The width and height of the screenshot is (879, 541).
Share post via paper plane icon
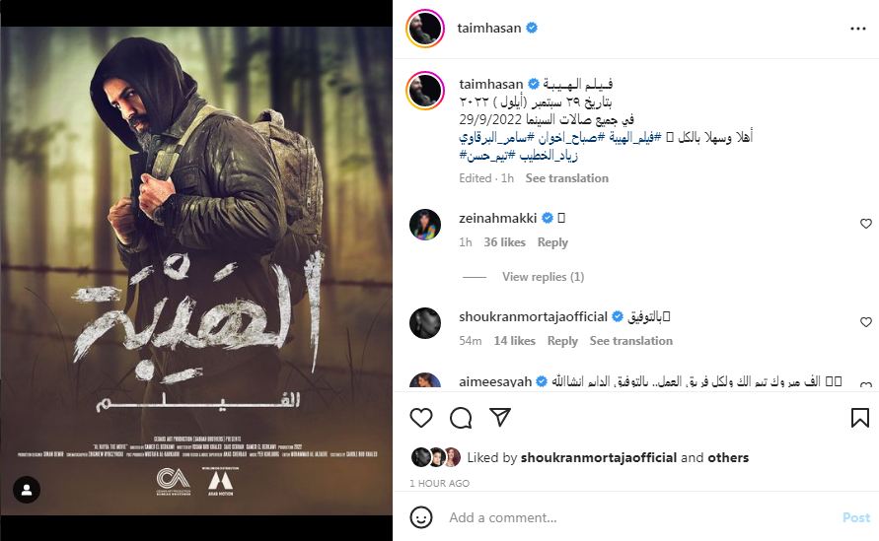coord(500,417)
